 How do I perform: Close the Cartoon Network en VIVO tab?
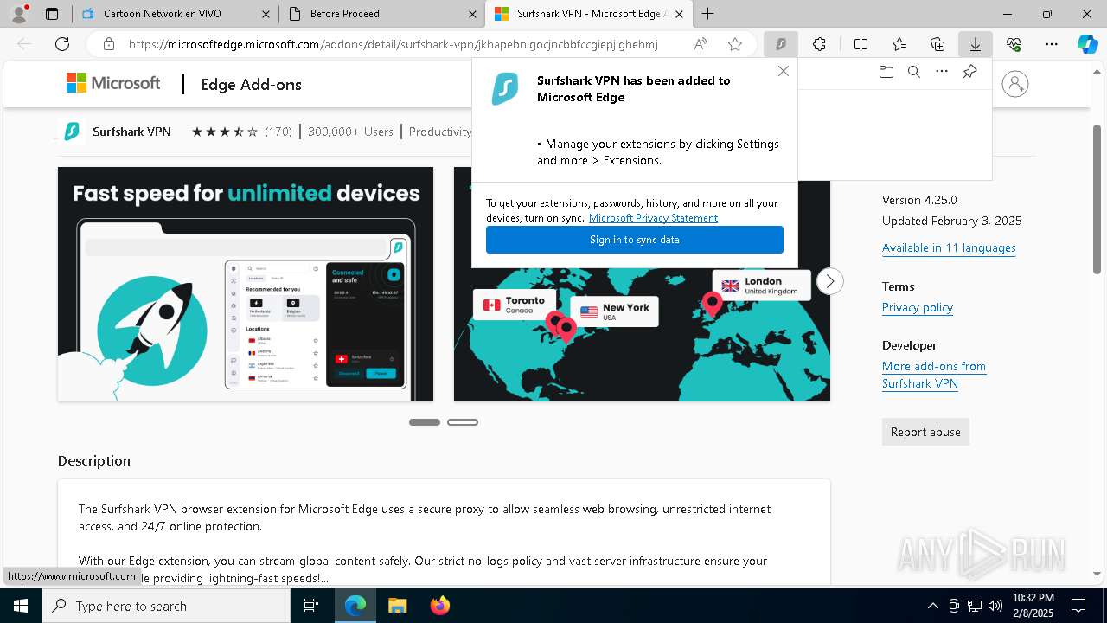click(266, 14)
